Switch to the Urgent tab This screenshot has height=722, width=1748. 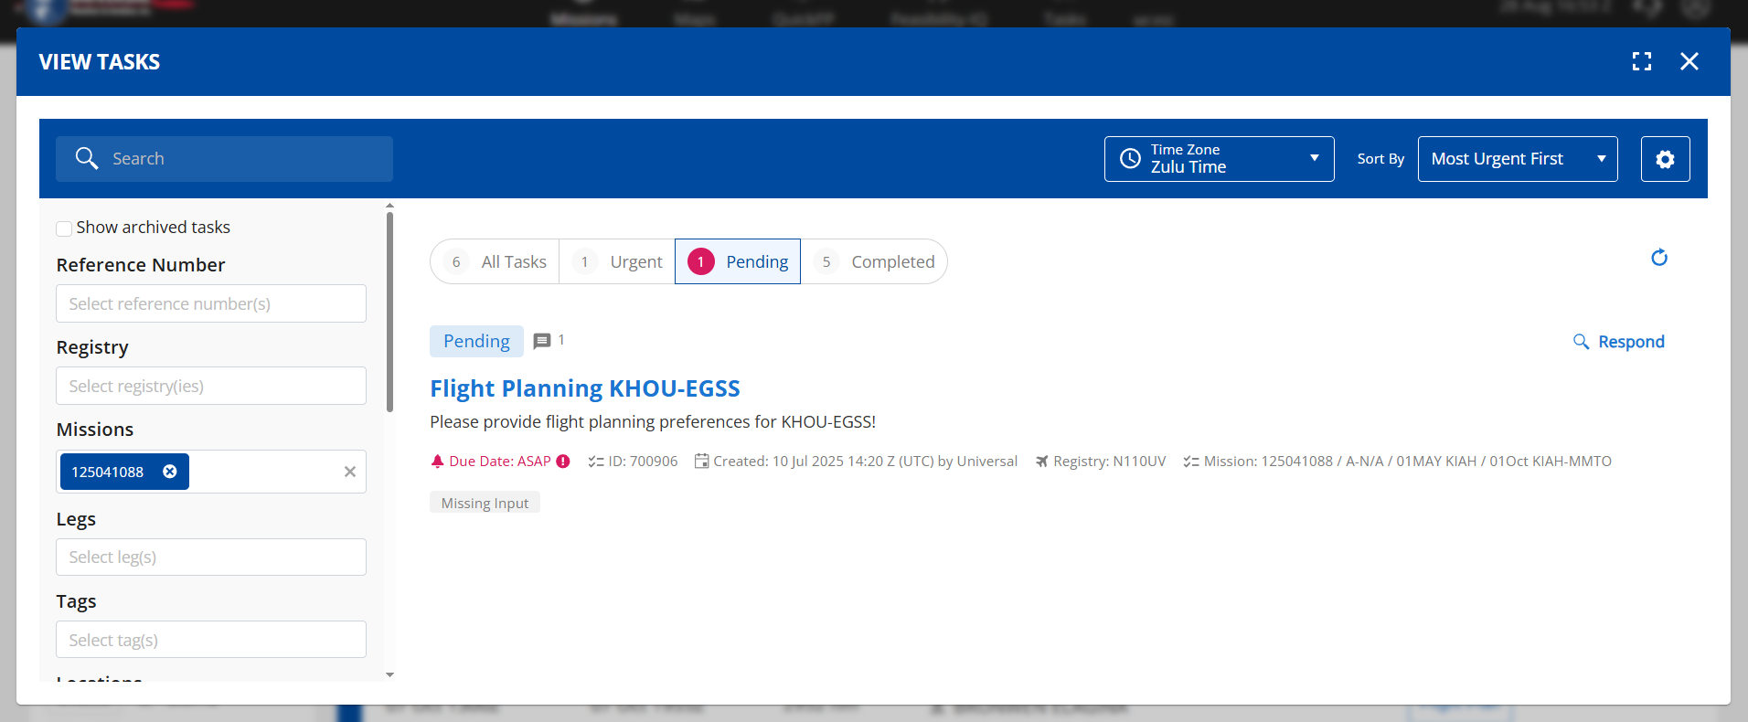(x=617, y=262)
